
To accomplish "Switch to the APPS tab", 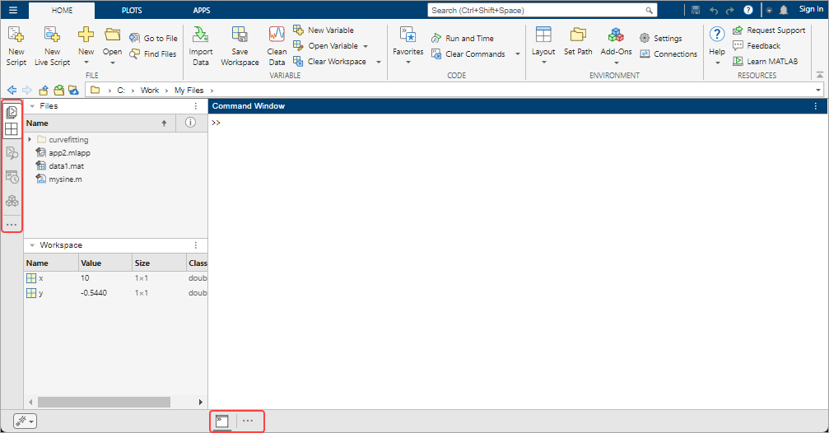I will [x=202, y=10].
